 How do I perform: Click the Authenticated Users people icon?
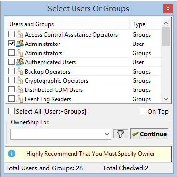pyautogui.click(x=20, y=62)
